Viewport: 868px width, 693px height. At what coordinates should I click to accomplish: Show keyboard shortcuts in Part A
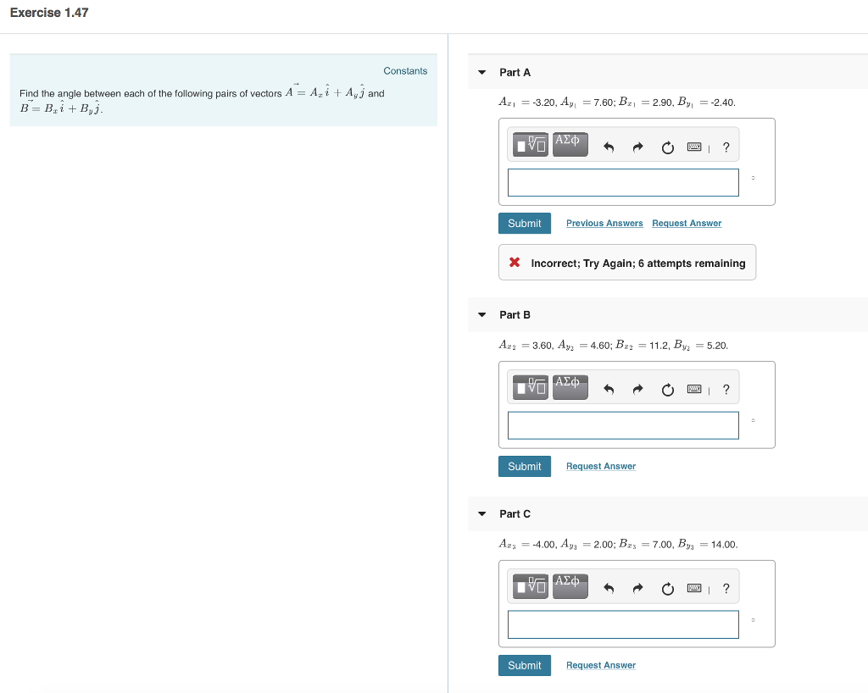694,147
